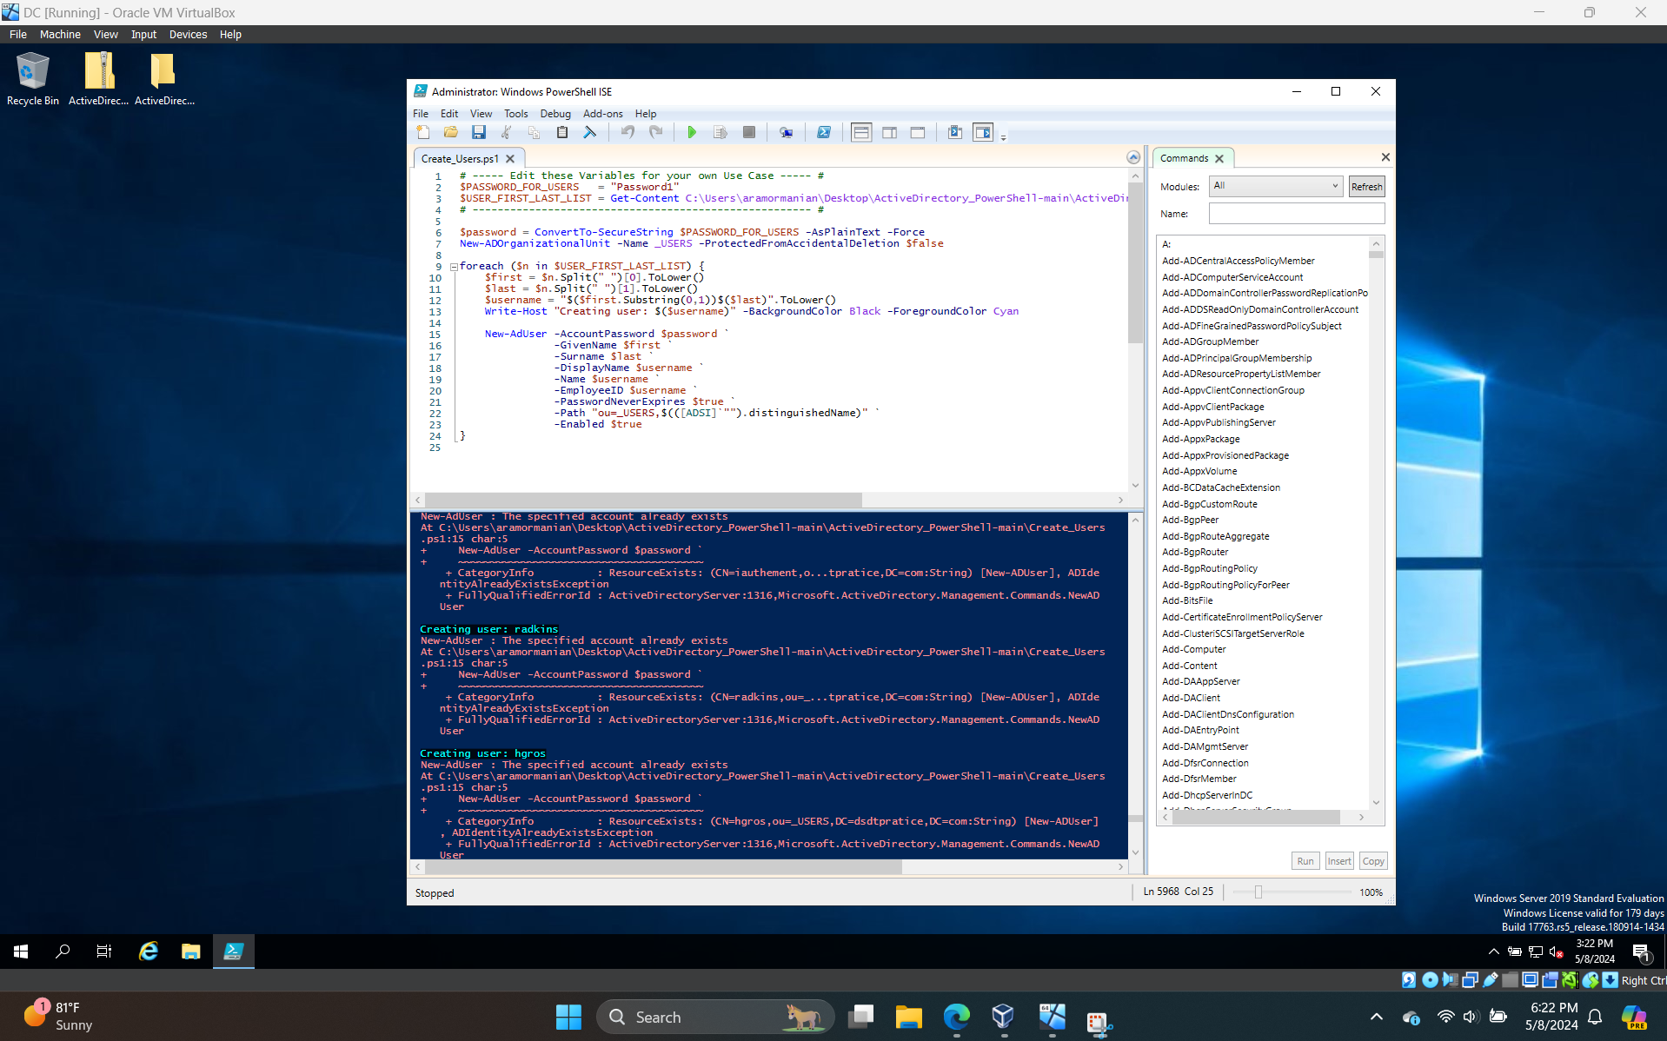Viewport: 1667px width, 1041px height.
Task: Click Show Command Window icon
Action: click(x=954, y=132)
